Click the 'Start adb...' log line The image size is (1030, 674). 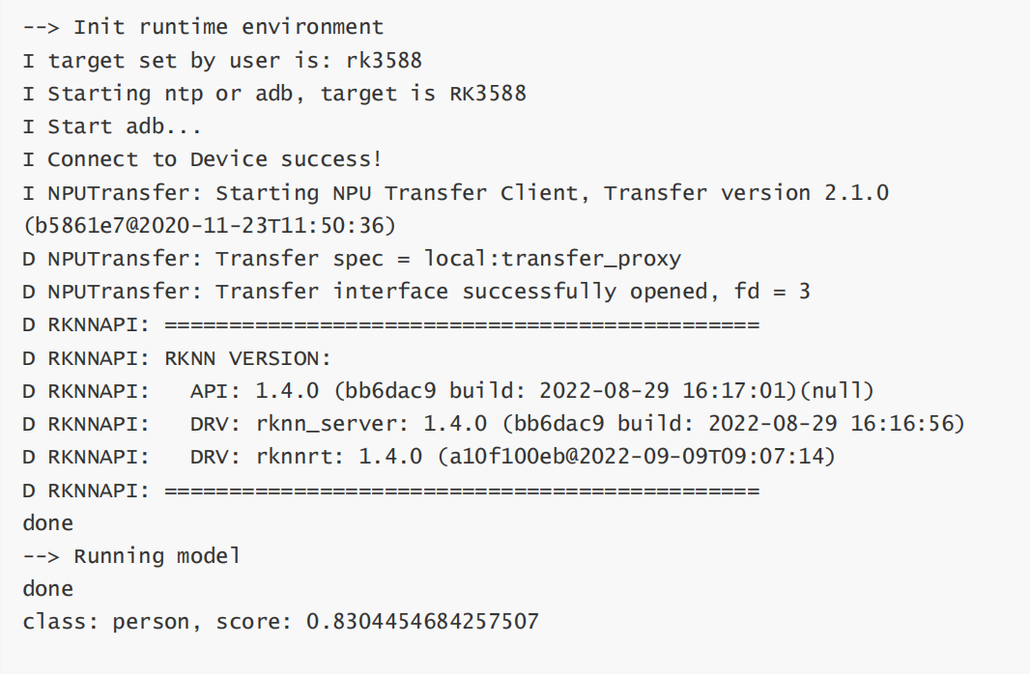tap(112, 126)
